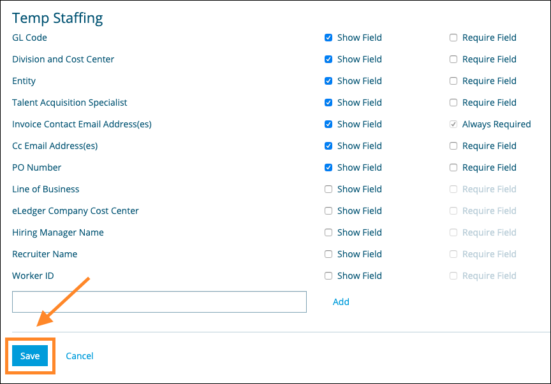
Task: Click inside the new field name input box
Action: point(158,302)
